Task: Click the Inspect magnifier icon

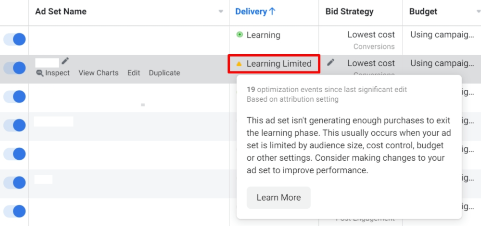Action: coord(40,73)
